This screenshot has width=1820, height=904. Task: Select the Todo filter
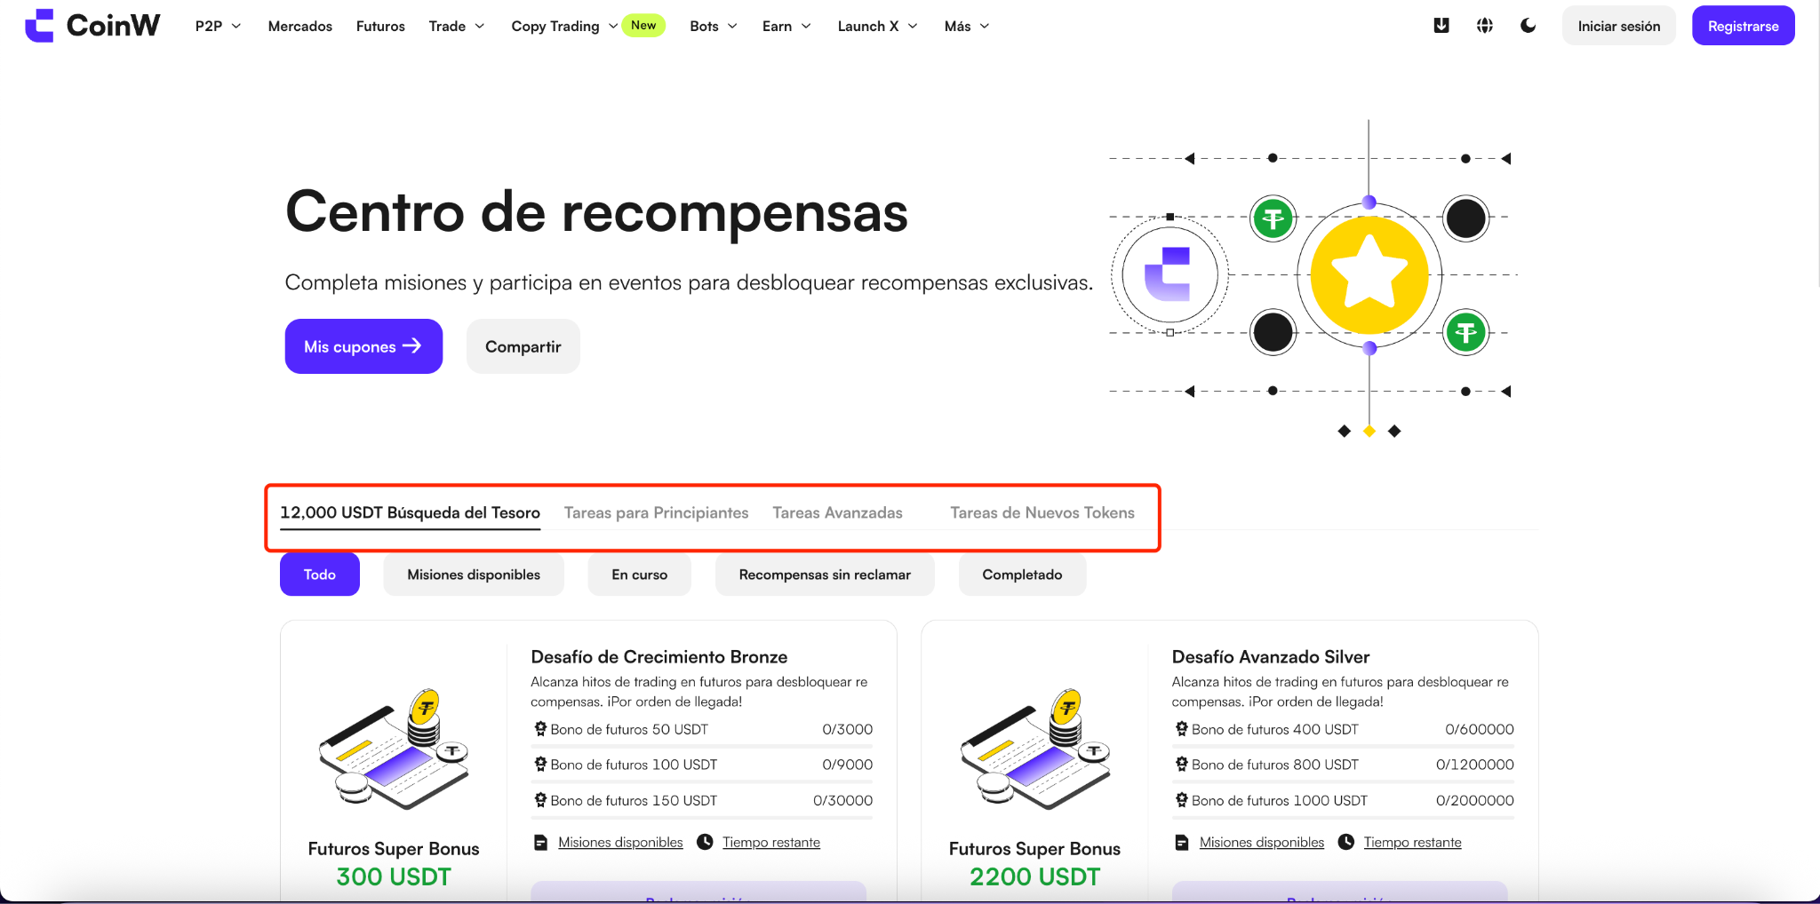320,575
